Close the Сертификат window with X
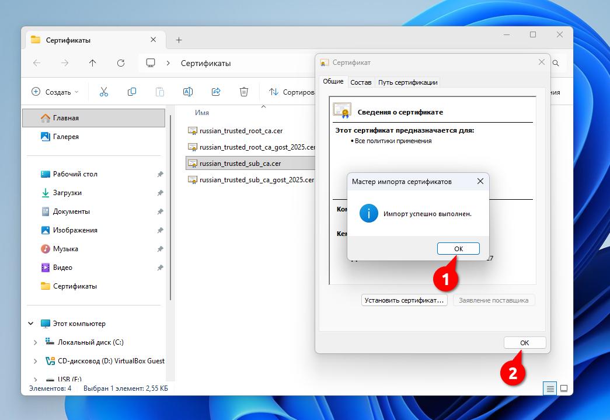Screen dimensions: 610x420 541,63
